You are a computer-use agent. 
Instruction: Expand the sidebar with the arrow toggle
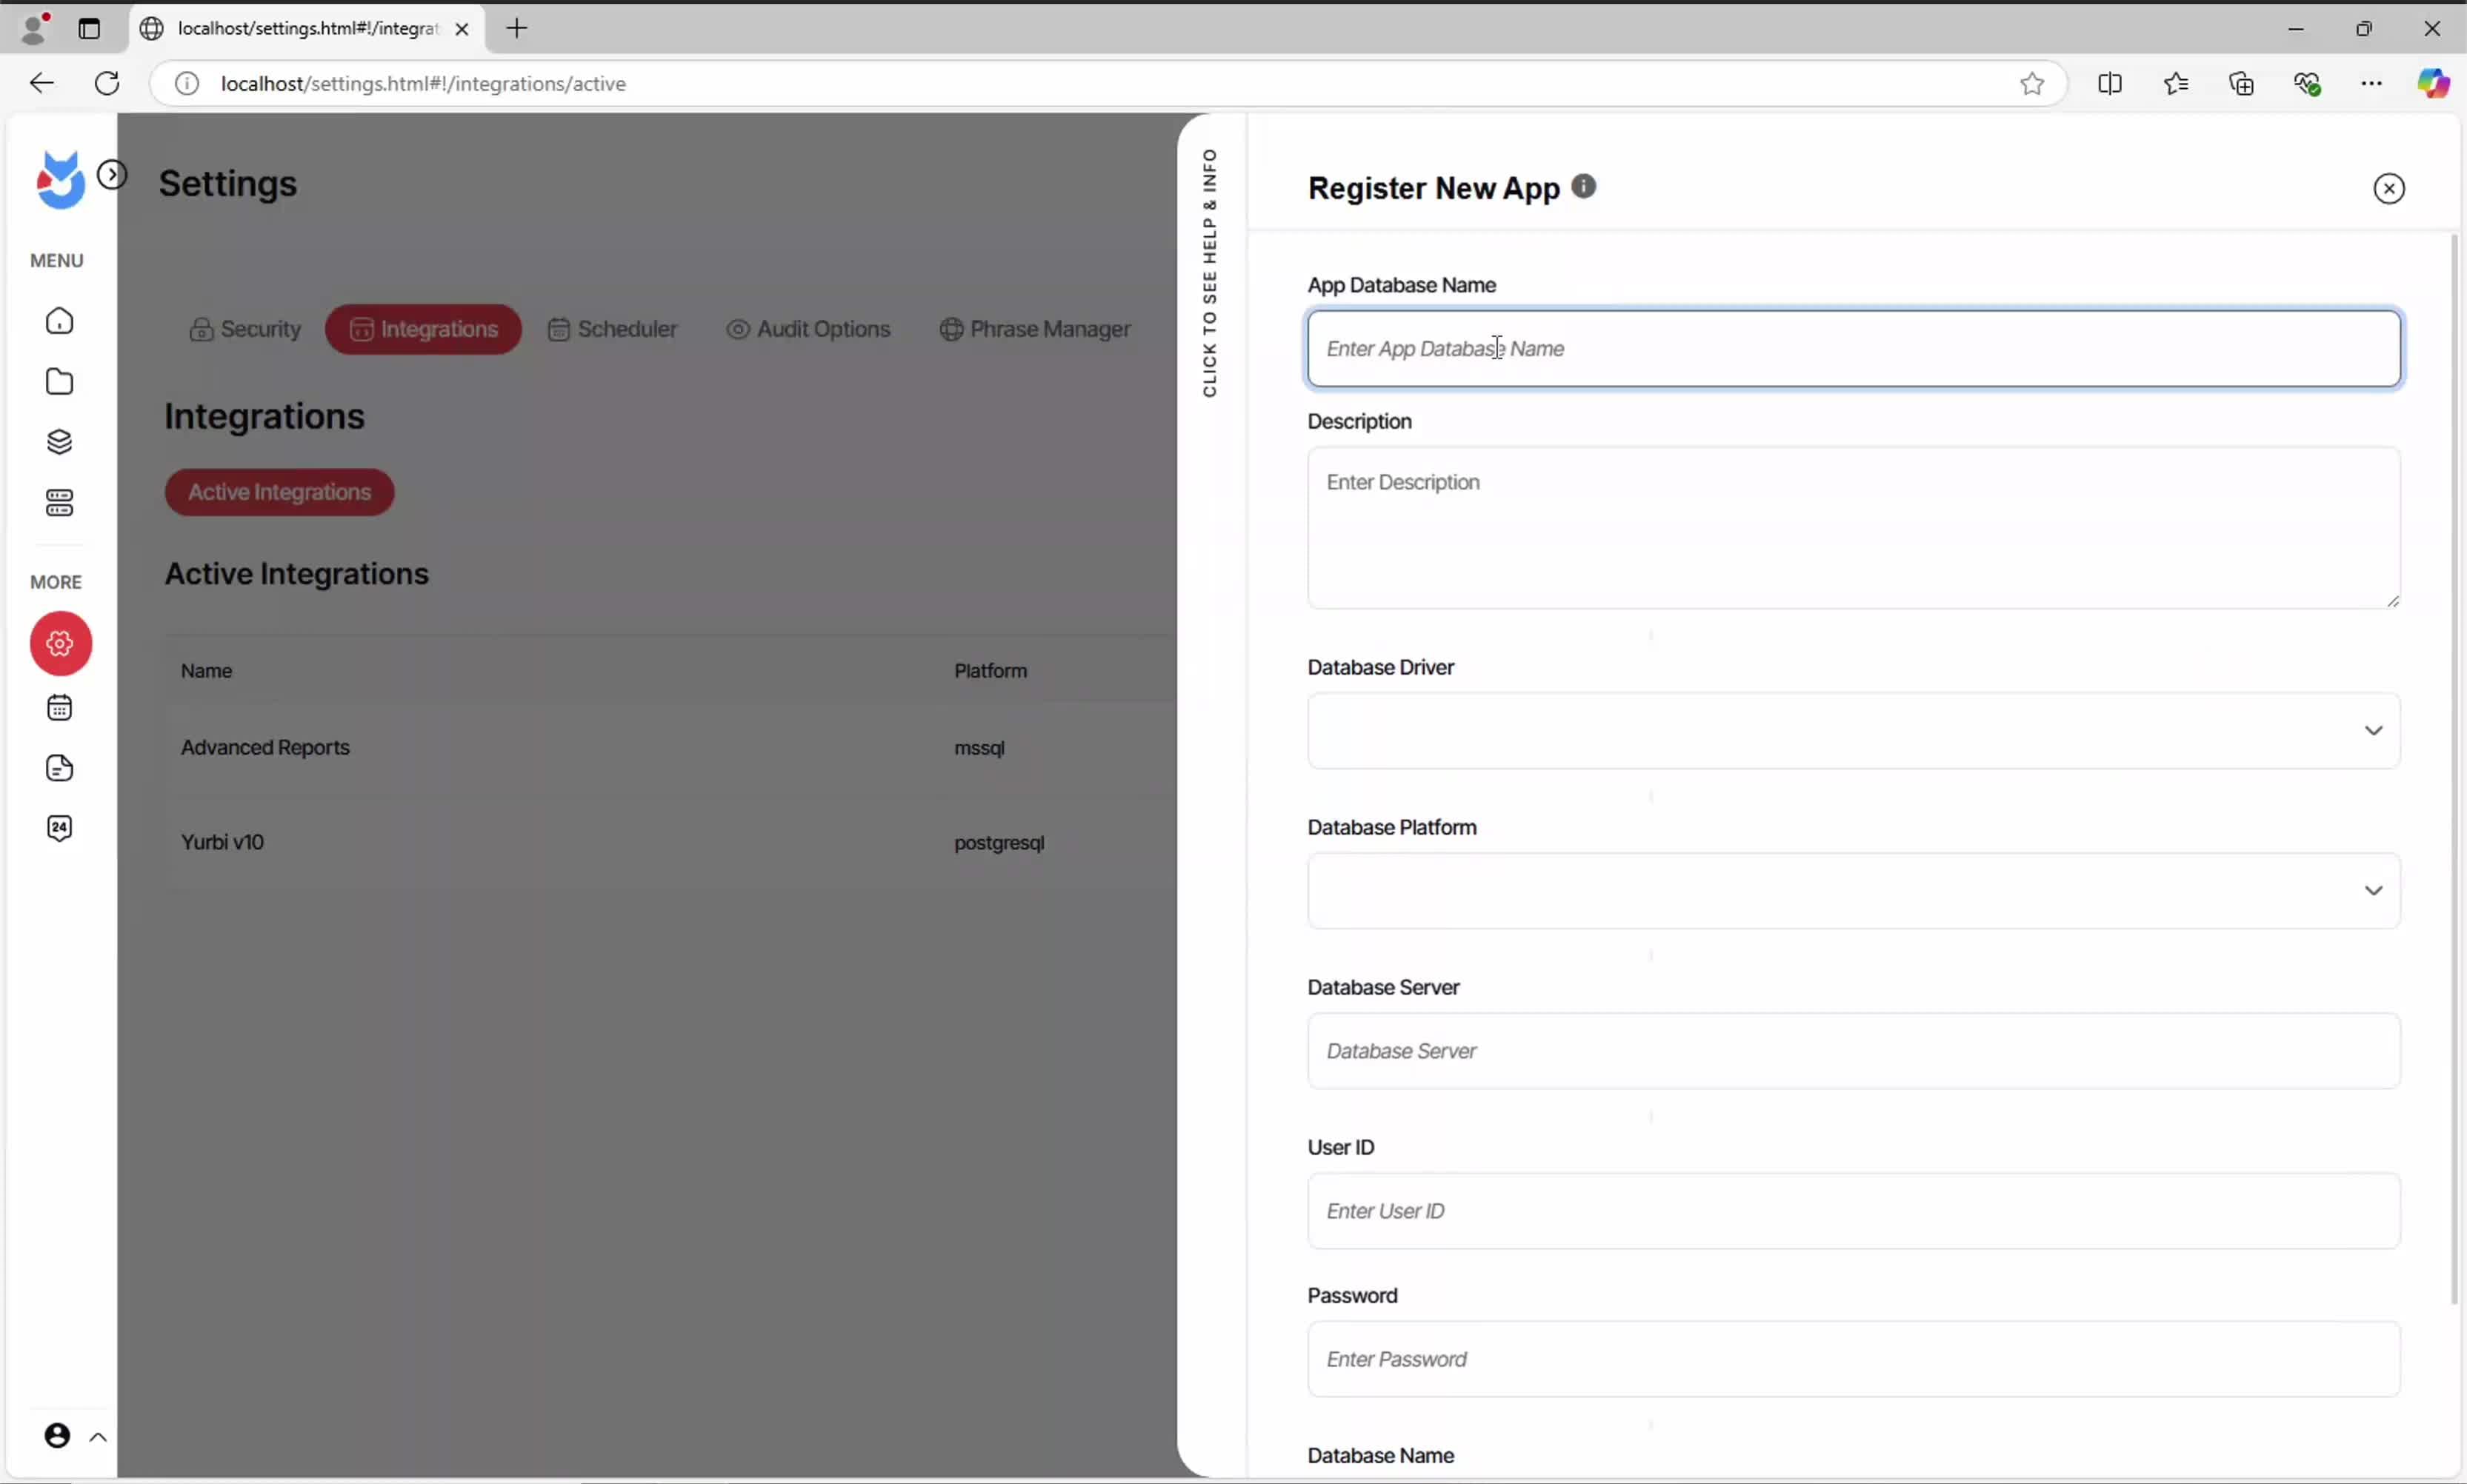click(x=112, y=175)
